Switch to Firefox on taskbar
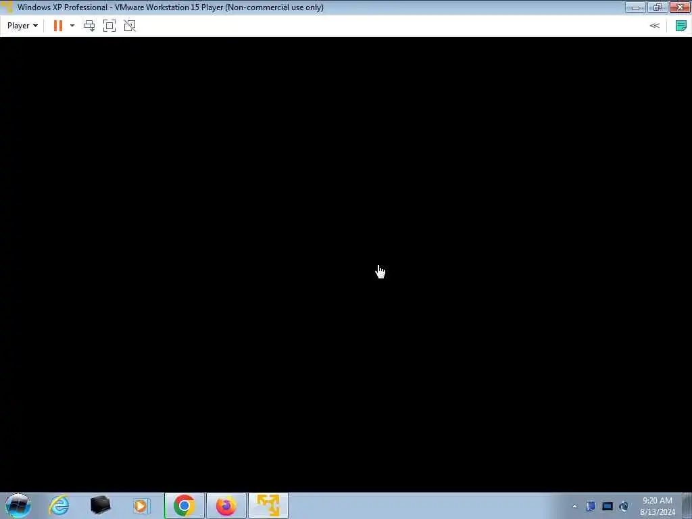Screen dimensions: 692x519 click(226, 505)
